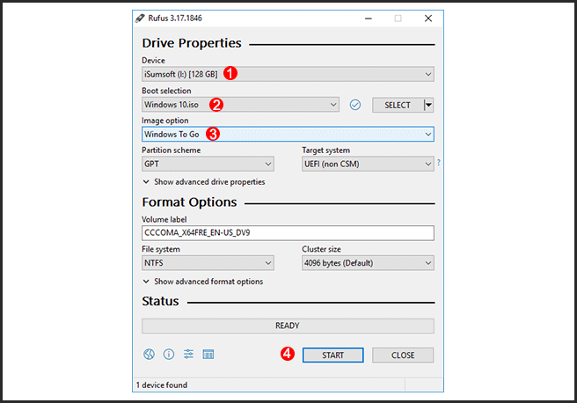Image resolution: width=577 pixels, height=403 pixels.
Task: Open the Target system dropdown
Action: point(368,164)
